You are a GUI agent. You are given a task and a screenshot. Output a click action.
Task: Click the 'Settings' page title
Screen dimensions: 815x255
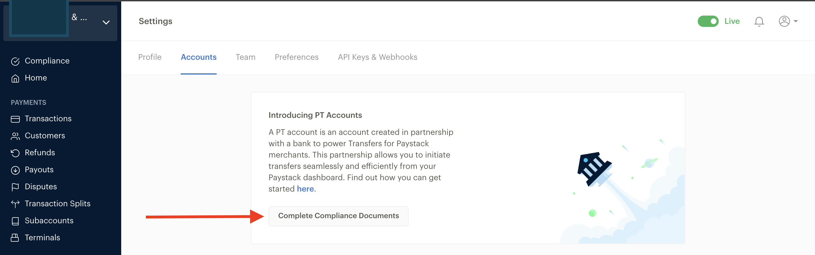(x=155, y=21)
